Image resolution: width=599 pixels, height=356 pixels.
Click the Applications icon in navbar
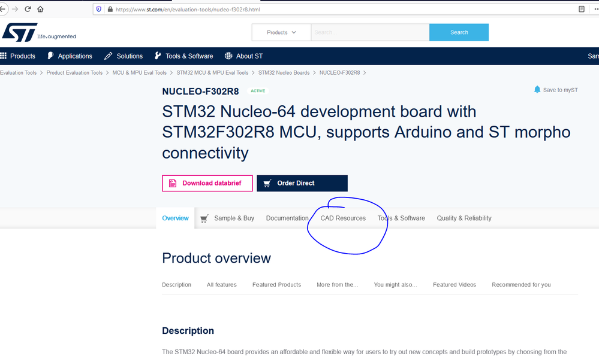(x=50, y=56)
